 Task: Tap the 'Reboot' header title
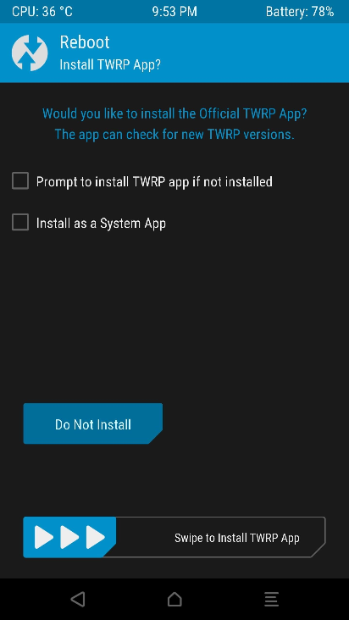point(85,42)
